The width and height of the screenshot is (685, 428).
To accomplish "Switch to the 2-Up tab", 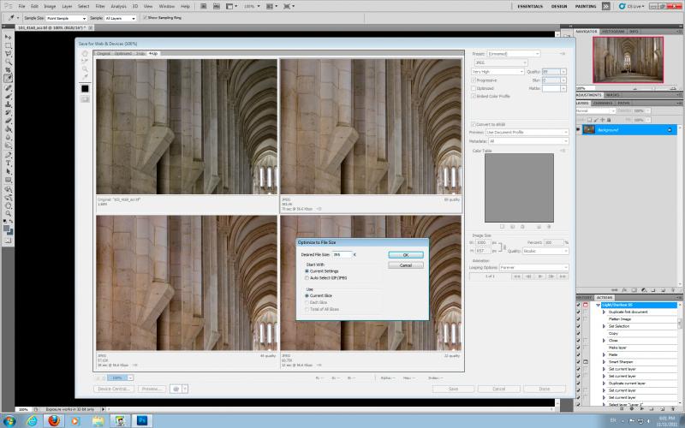I will click(140, 53).
